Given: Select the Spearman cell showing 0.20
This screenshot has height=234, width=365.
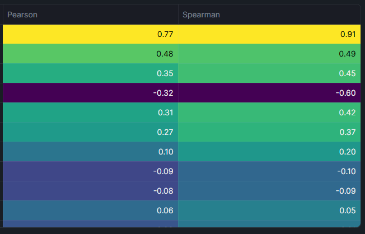Looking at the screenshot, I should [348, 152].
